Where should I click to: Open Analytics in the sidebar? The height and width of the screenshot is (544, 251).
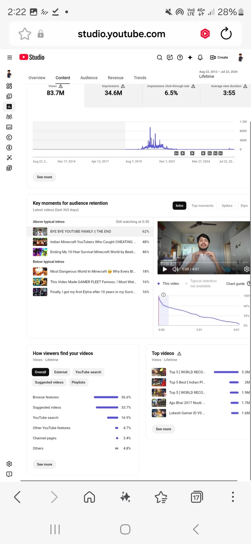click(9, 106)
